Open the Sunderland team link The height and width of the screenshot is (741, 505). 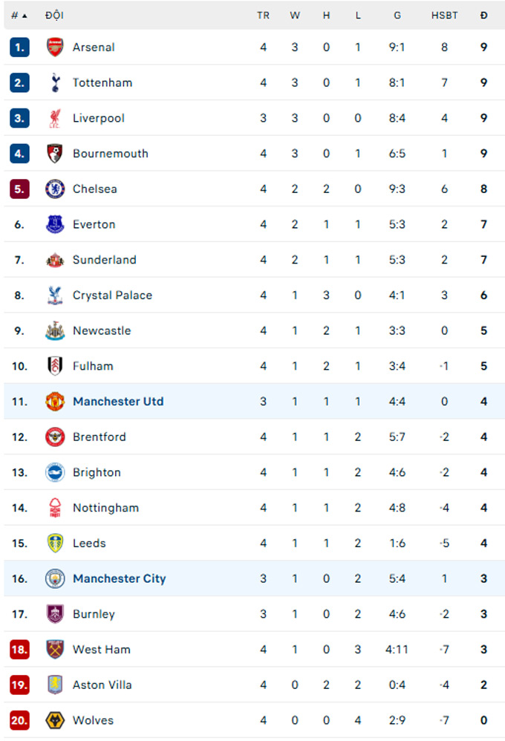(x=105, y=260)
